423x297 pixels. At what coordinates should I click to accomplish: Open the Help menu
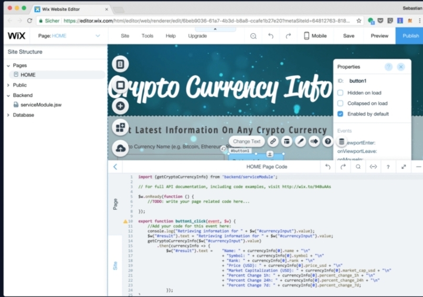tap(171, 36)
